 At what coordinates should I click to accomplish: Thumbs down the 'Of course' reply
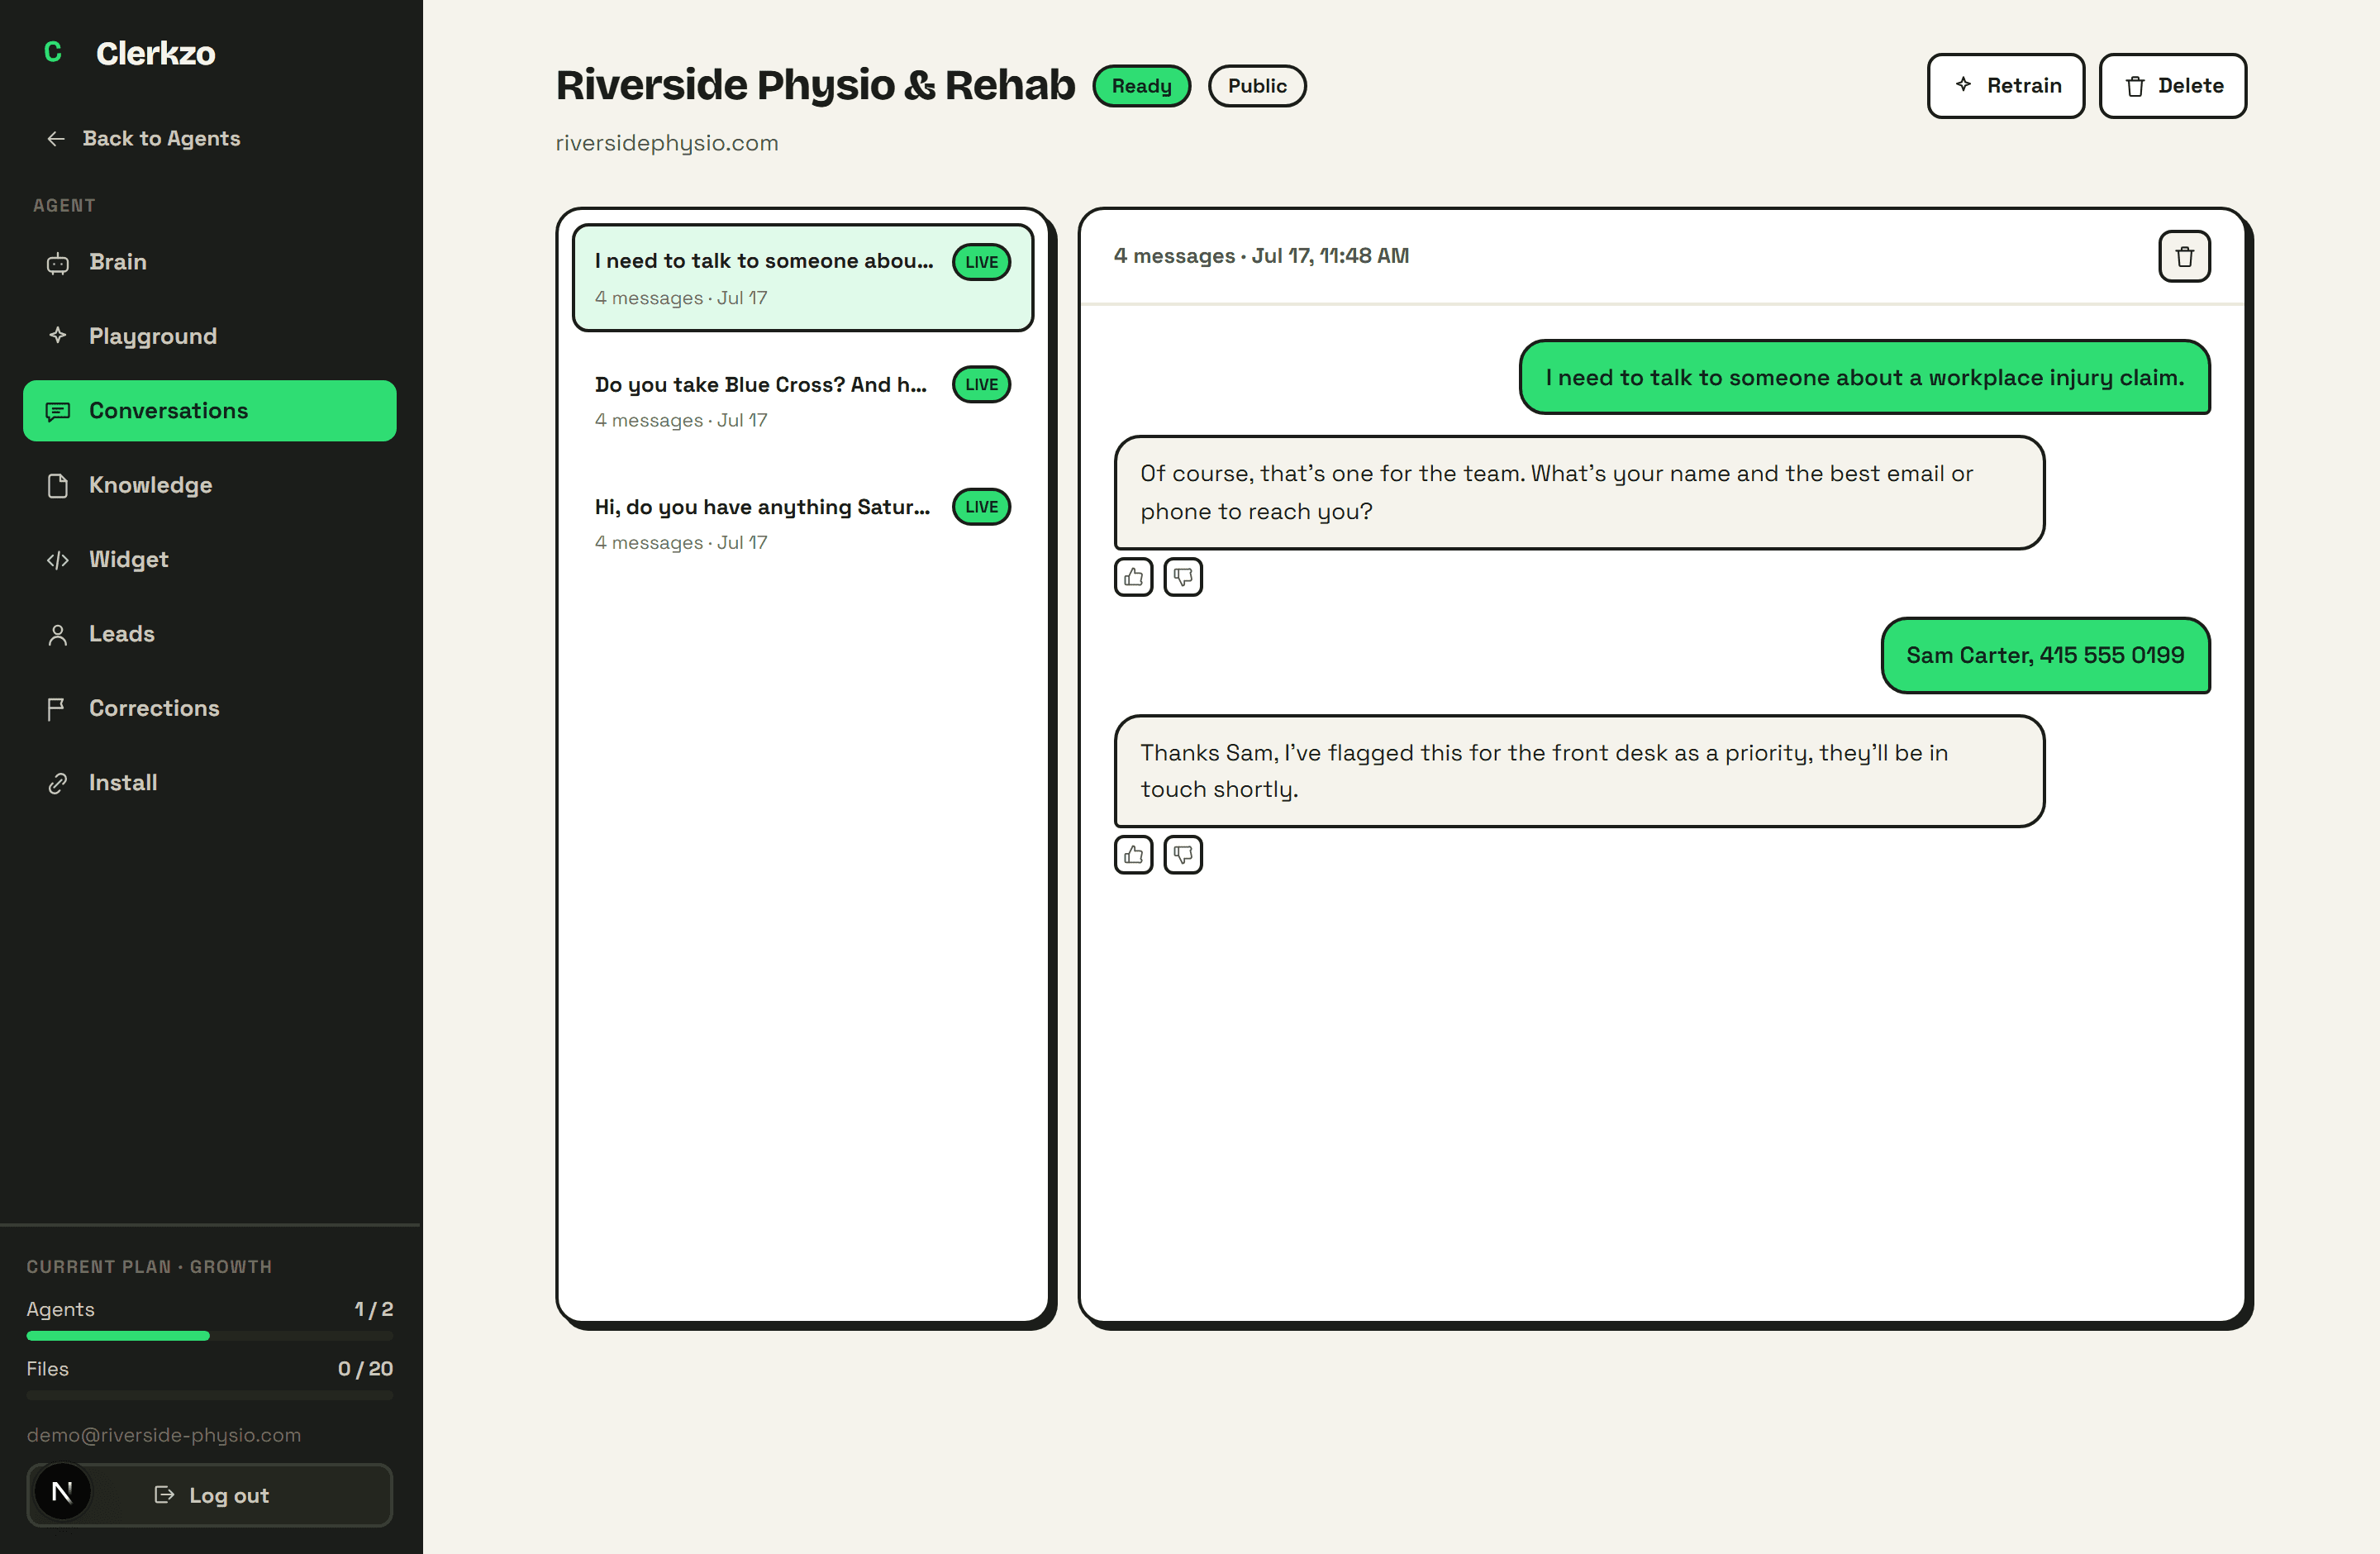(x=1183, y=577)
